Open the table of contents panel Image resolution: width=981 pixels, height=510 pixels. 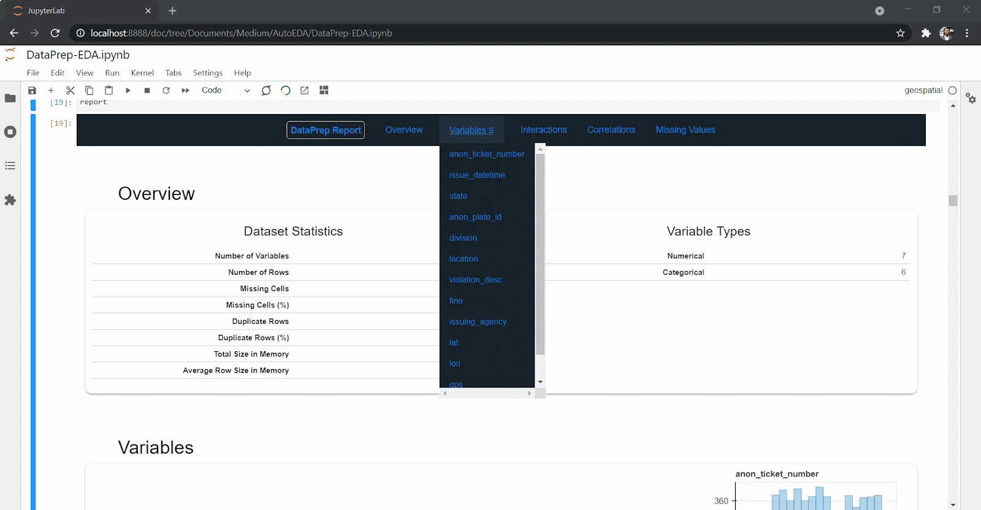pos(10,166)
